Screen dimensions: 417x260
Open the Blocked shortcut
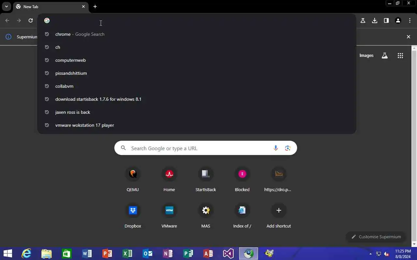coord(242,179)
